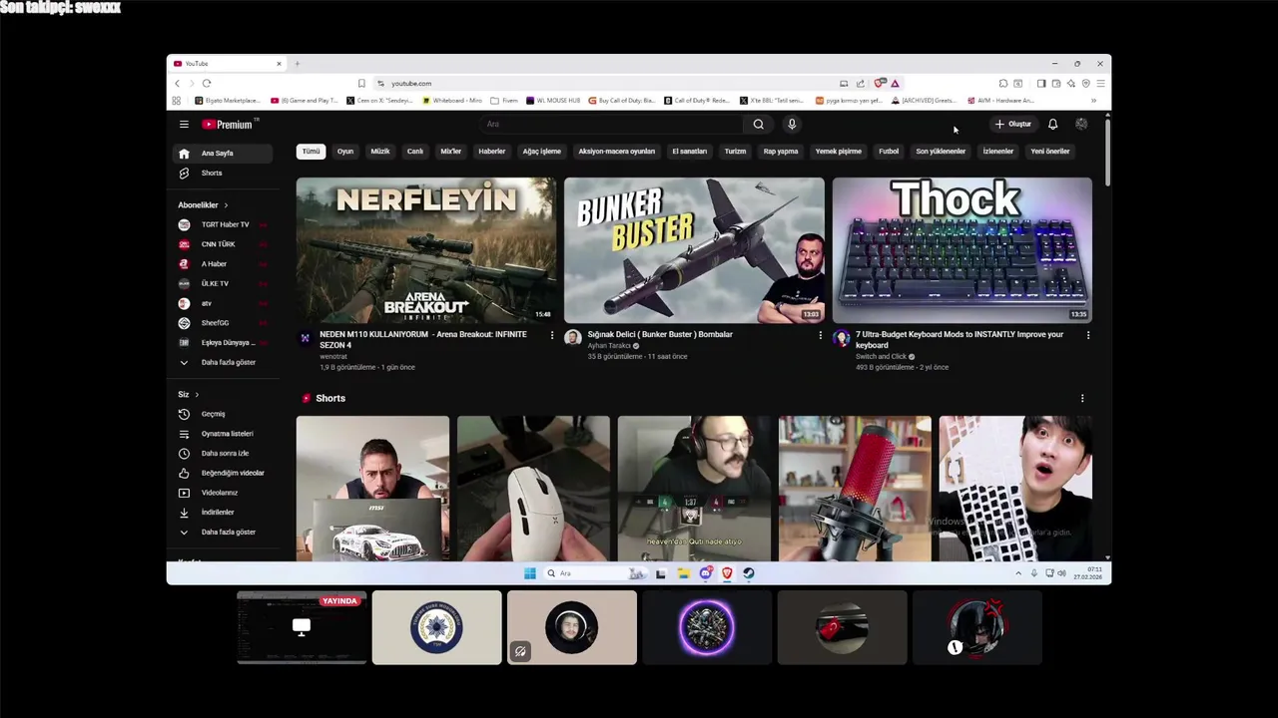Open the Bunker Buster video thumbnail
Viewport: 1278px width, 718px height.
694,250
